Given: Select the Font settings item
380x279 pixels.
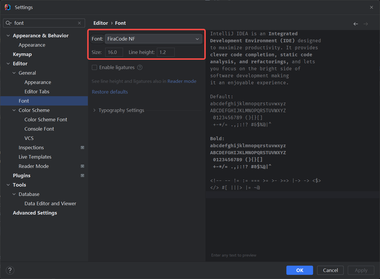Looking at the screenshot, I should (x=44, y=101).
